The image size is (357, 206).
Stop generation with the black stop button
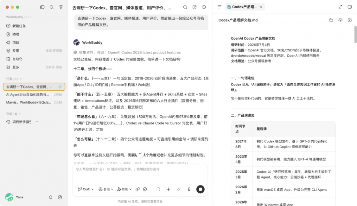(200, 189)
